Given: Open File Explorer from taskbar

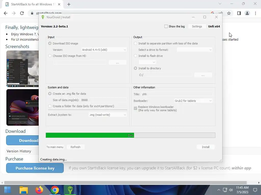Looking at the screenshot, I should point(24,190).
